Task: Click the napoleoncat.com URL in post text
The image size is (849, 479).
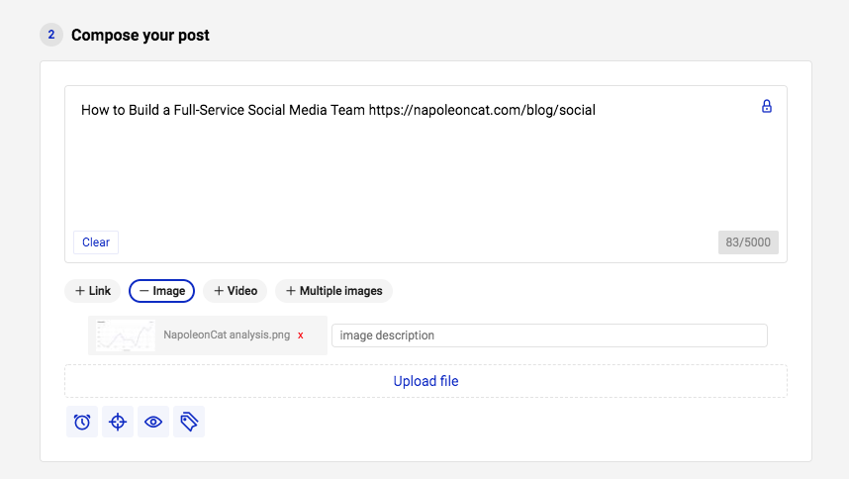Action: coord(482,111)
